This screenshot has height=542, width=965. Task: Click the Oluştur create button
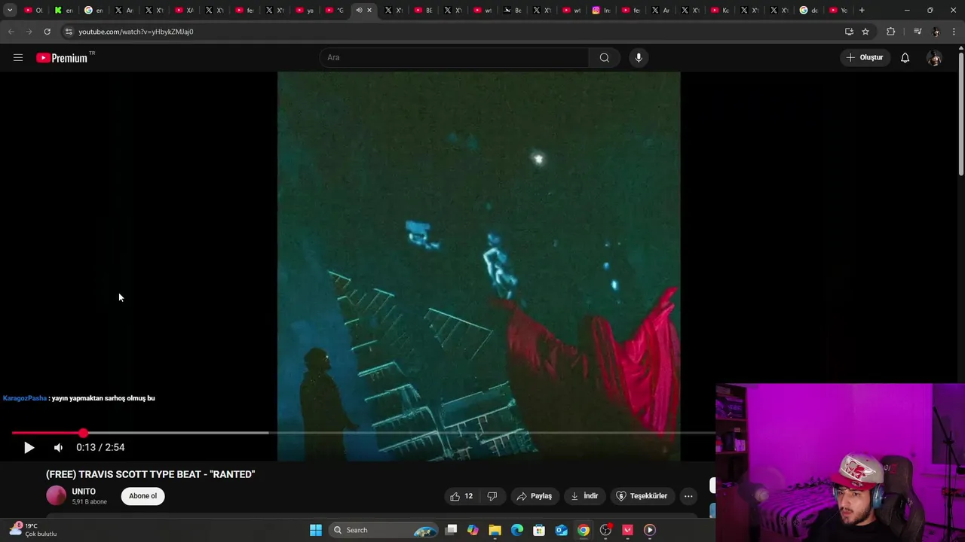pyautogui.click(x=865, y=58)
